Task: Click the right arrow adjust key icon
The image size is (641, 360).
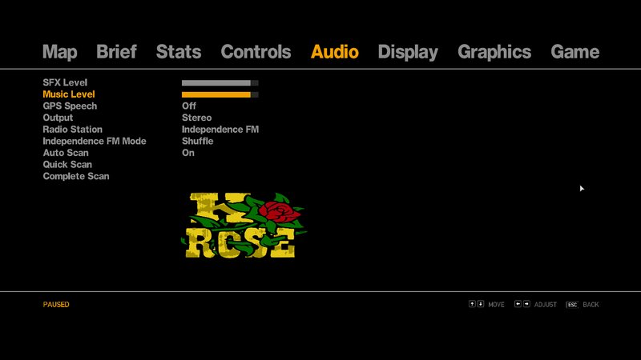Action: tap(526, 304)
